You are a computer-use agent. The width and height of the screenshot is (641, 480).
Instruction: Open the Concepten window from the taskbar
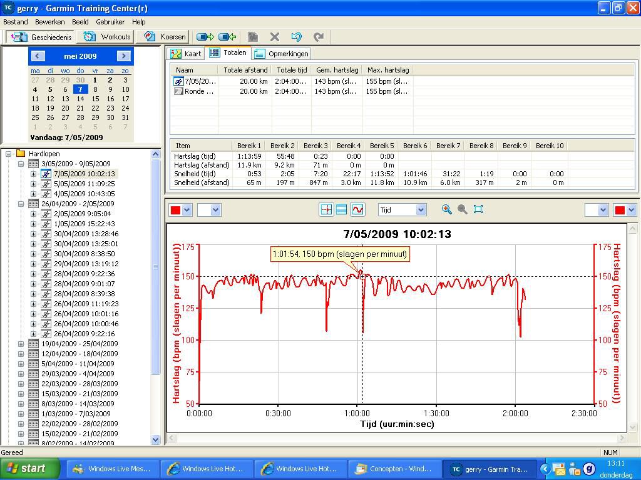tap(394, 469)
